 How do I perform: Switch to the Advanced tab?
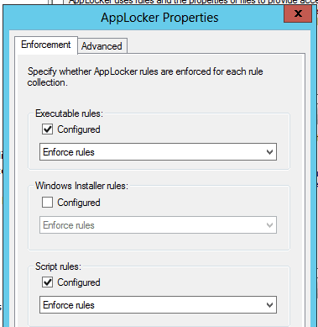click(x=102, y=46)
